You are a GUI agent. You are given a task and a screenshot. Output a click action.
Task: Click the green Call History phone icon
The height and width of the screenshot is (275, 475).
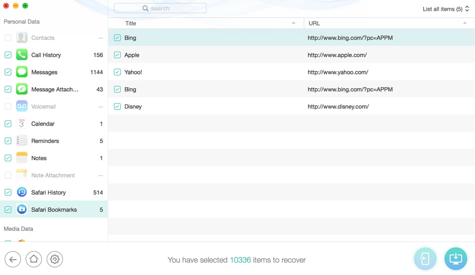tap(22, 55)
